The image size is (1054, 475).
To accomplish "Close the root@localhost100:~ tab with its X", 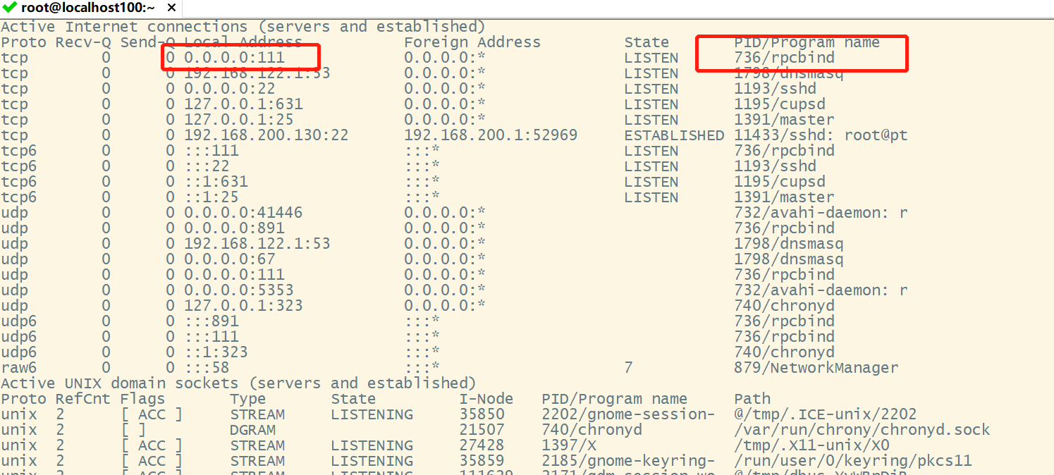I will (172, 8).
